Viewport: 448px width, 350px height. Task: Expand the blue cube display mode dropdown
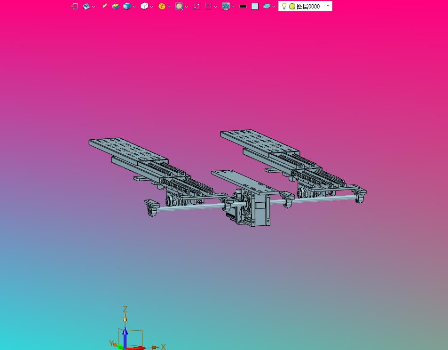point(134,7)
